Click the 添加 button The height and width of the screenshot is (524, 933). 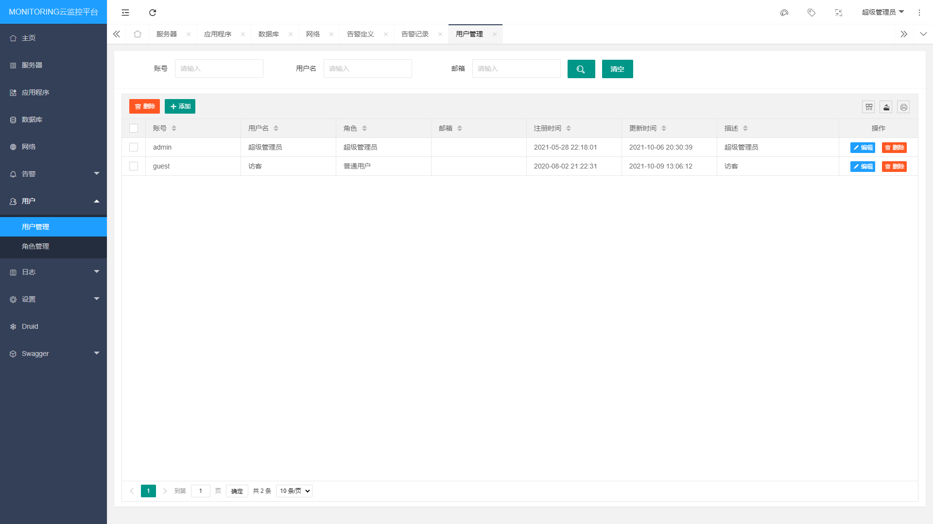click(180, 106)
